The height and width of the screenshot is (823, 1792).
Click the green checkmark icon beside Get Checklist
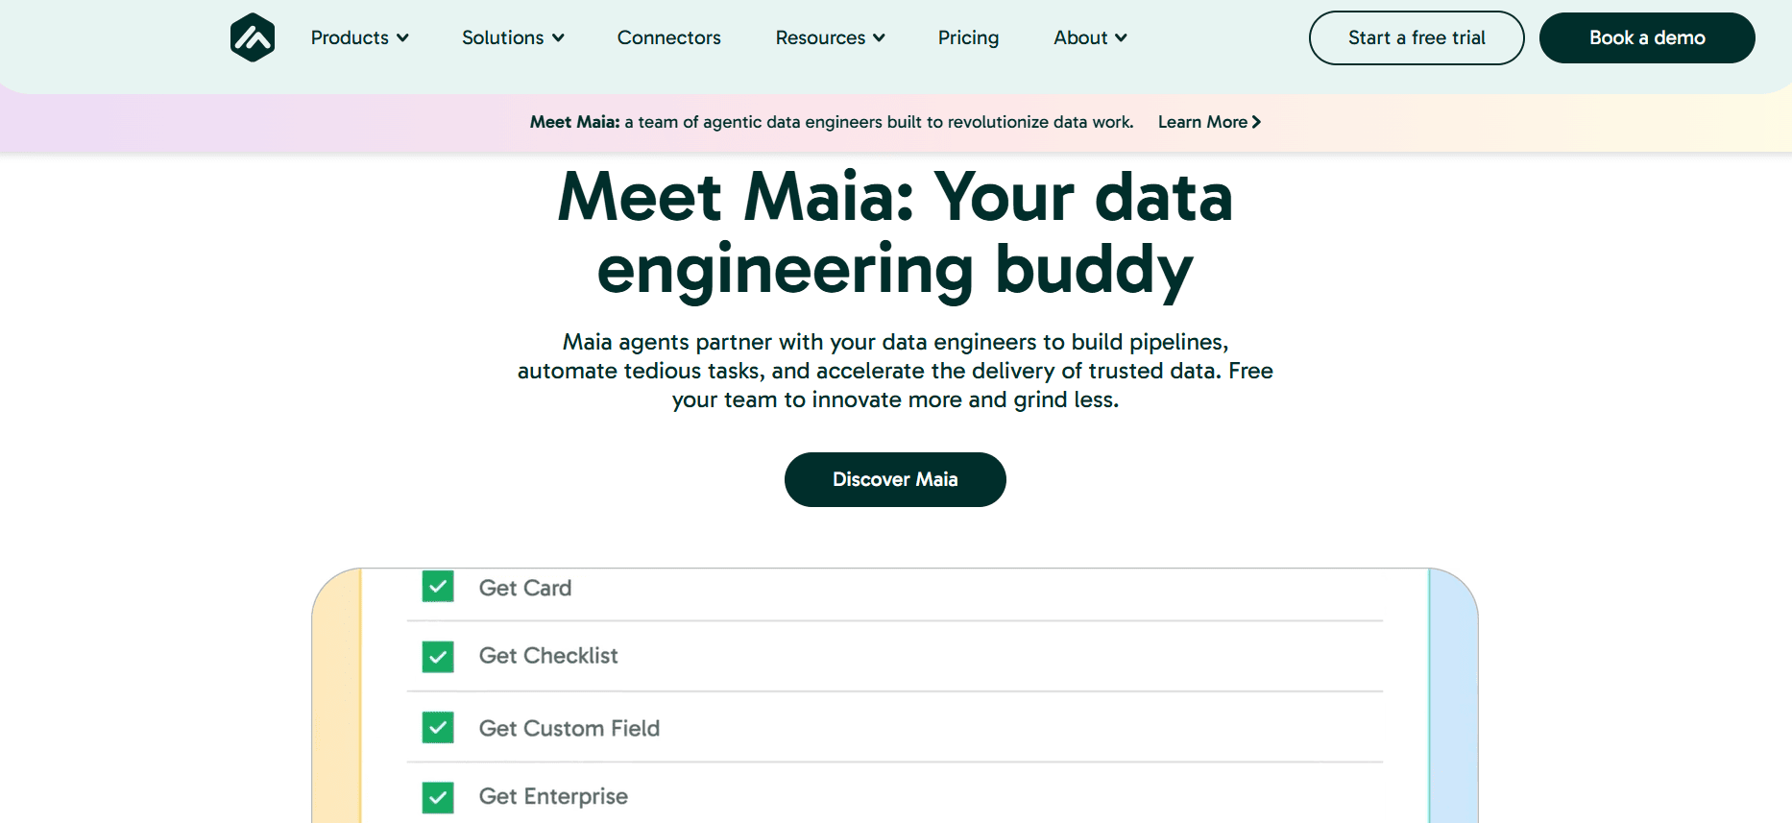[x=438, y=657]
